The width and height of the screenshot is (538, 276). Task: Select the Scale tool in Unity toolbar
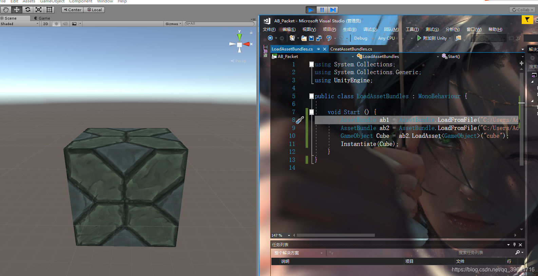click(x=39, y=10)
